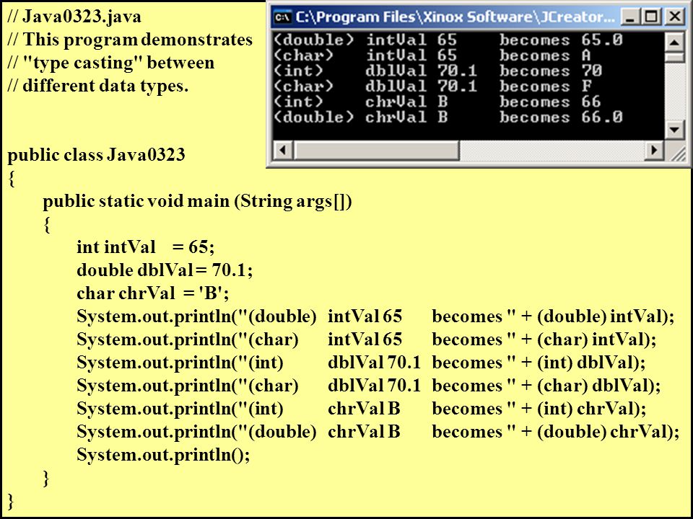Click the println line ending '(char) dblVal);'
This screenshot has height=519, width=693.
pos(369,385)
